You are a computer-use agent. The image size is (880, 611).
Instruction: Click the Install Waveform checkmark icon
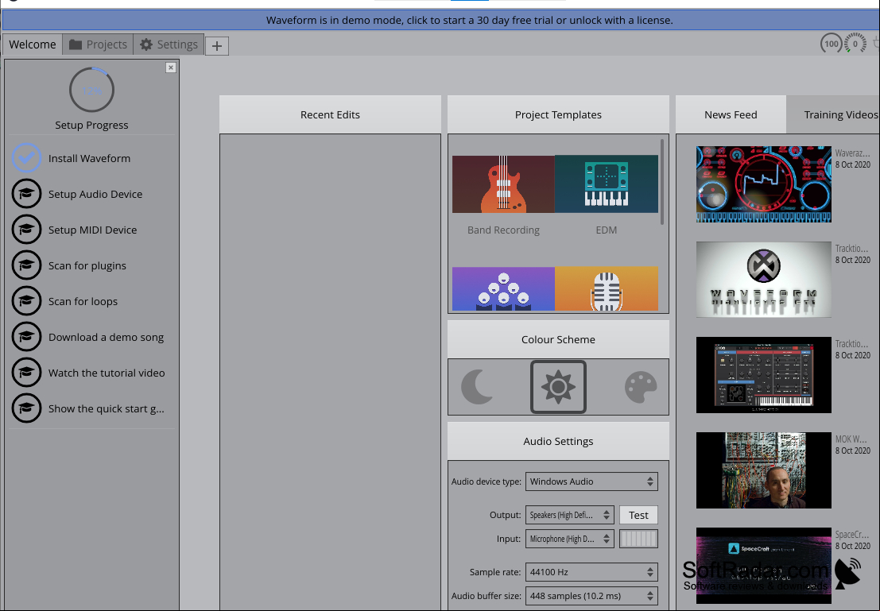pyautogui.click(x=26, y=158)
